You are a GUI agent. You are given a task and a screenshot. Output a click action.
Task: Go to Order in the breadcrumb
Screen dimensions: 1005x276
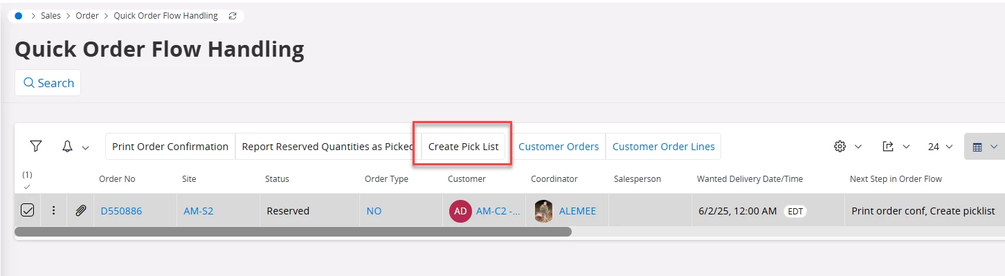click(87, 15)
